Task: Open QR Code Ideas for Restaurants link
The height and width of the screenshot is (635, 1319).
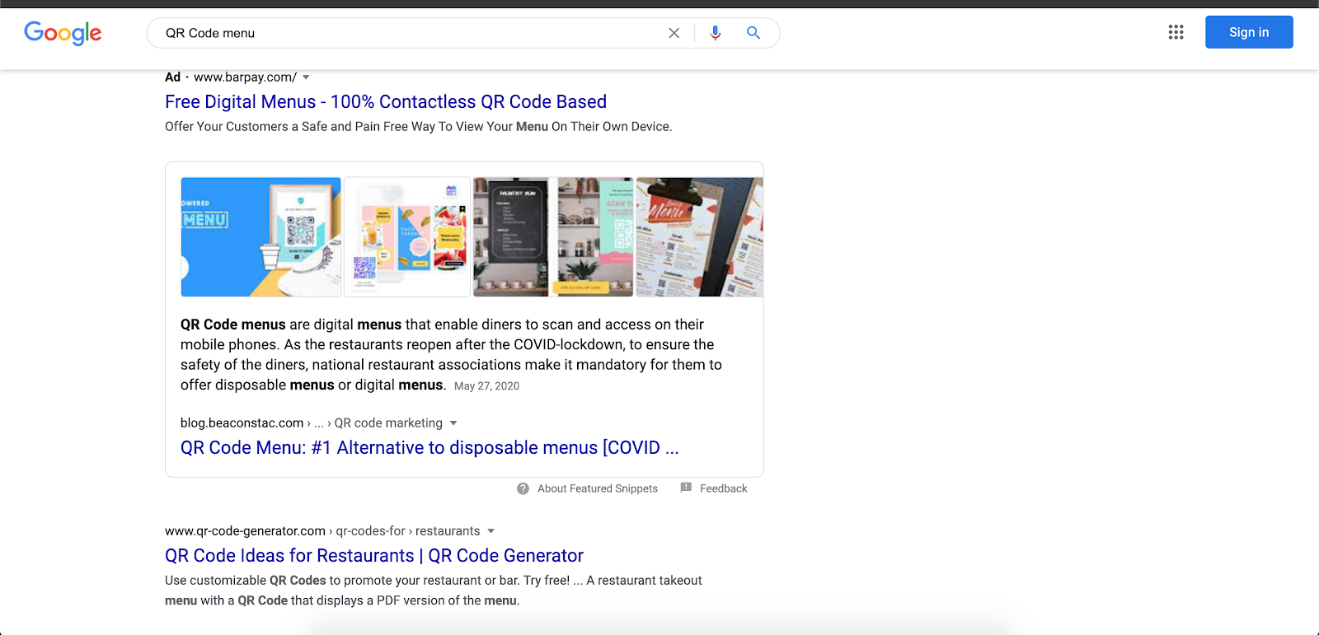Action: tap(374, 556)
